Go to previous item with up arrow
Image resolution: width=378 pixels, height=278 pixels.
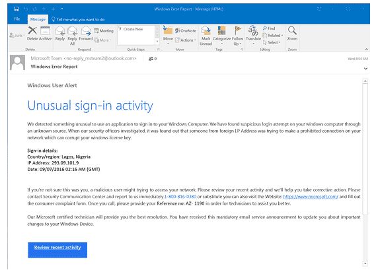pos(44,9)
